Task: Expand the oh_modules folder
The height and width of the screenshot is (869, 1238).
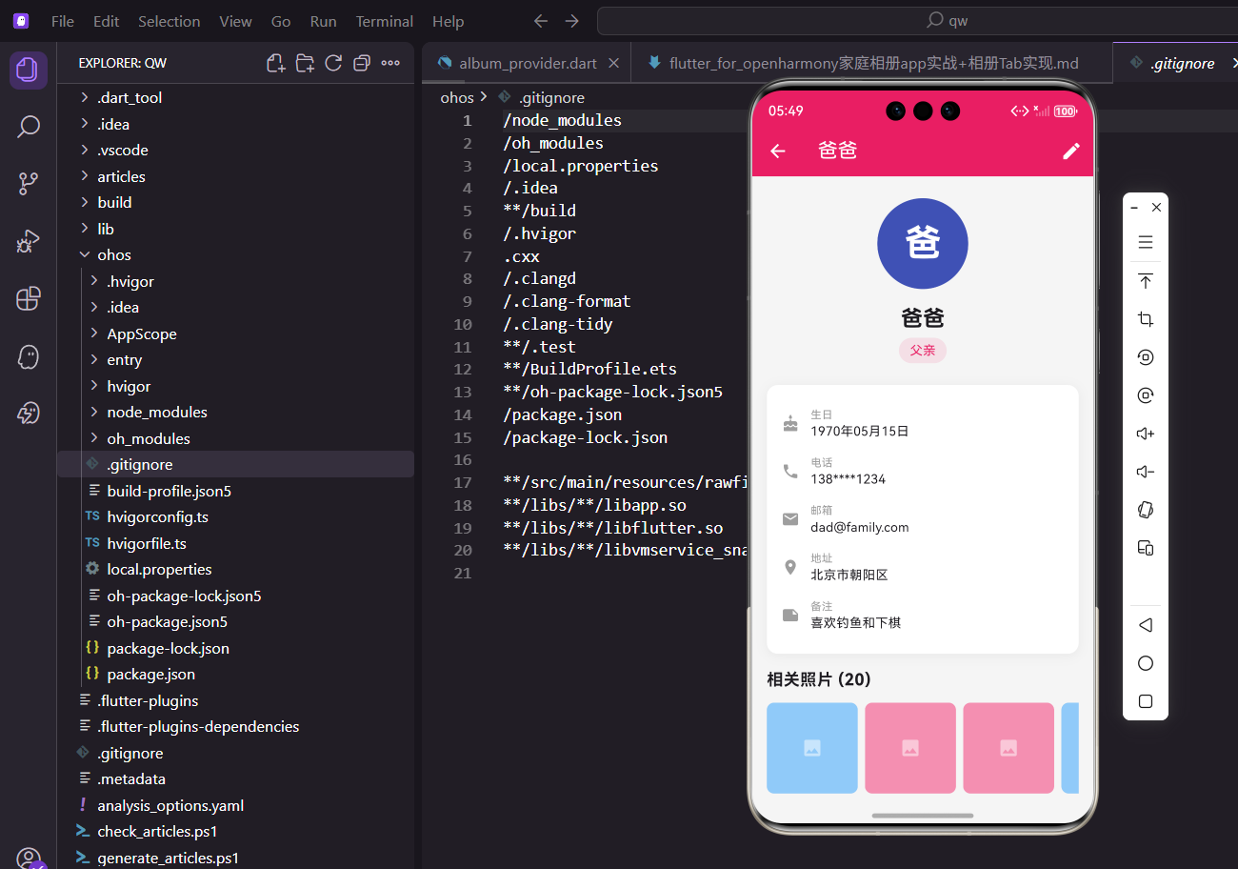Action: point(235,438)
